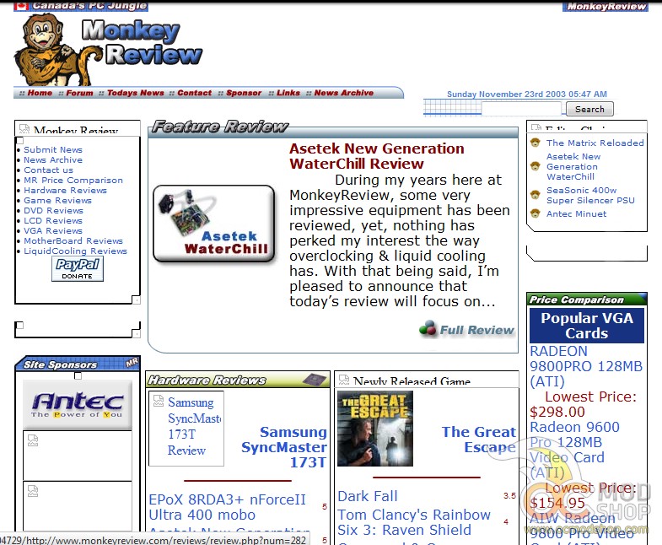Open The Great Escape title link
This screenshot has width=662, height=545.
479,440
